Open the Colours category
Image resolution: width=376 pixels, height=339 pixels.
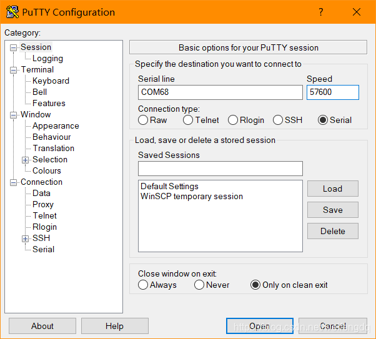tap(47, 170)
